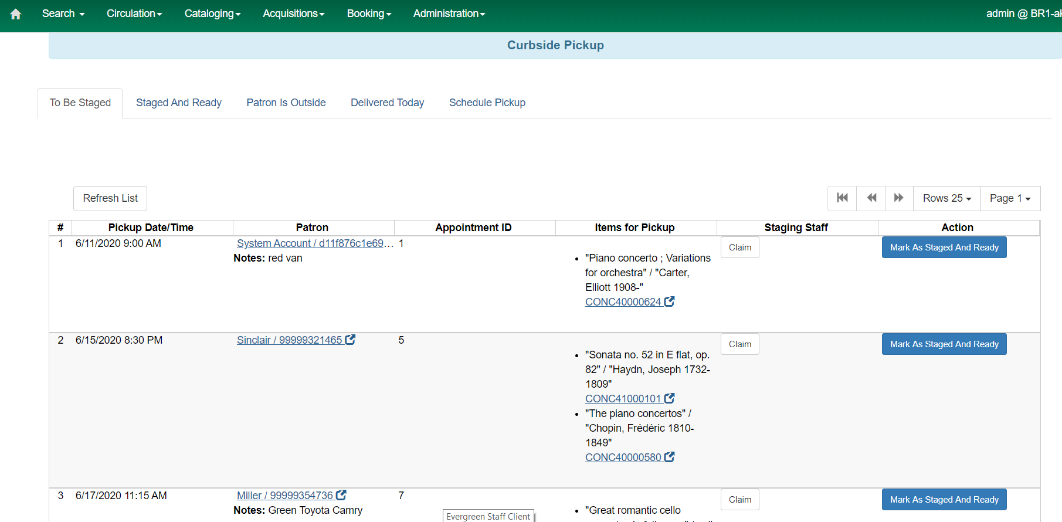Expand the Rows 25 dropdown
1062x522 pixels.
[946, 198]
